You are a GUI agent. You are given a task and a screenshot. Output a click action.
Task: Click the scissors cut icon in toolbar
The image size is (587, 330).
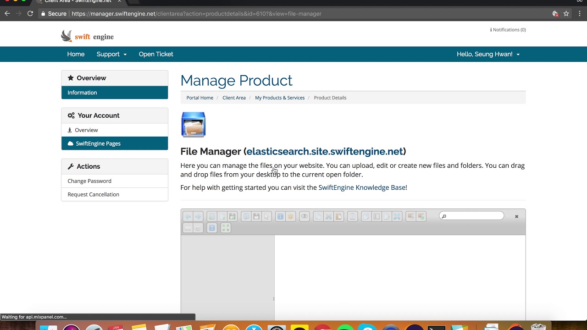click(328, 216)
